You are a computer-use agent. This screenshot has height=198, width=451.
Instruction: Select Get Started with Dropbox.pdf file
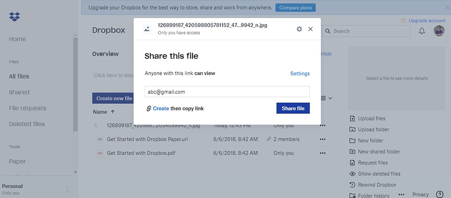[141, 153]
